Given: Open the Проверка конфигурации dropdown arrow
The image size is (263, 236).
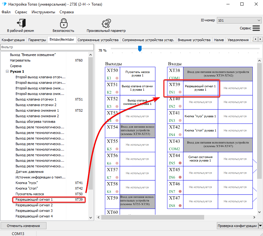Looking at the screenshot, I should point(260,225).
